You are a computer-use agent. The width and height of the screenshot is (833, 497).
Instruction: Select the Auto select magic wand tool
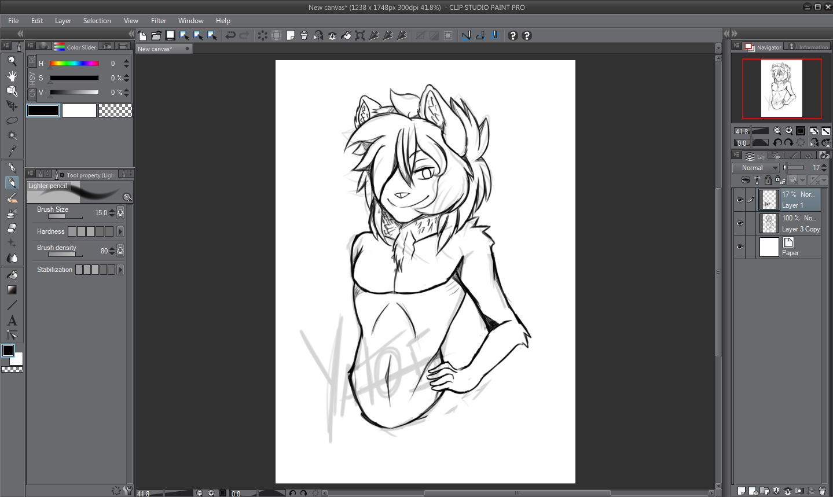12,136
